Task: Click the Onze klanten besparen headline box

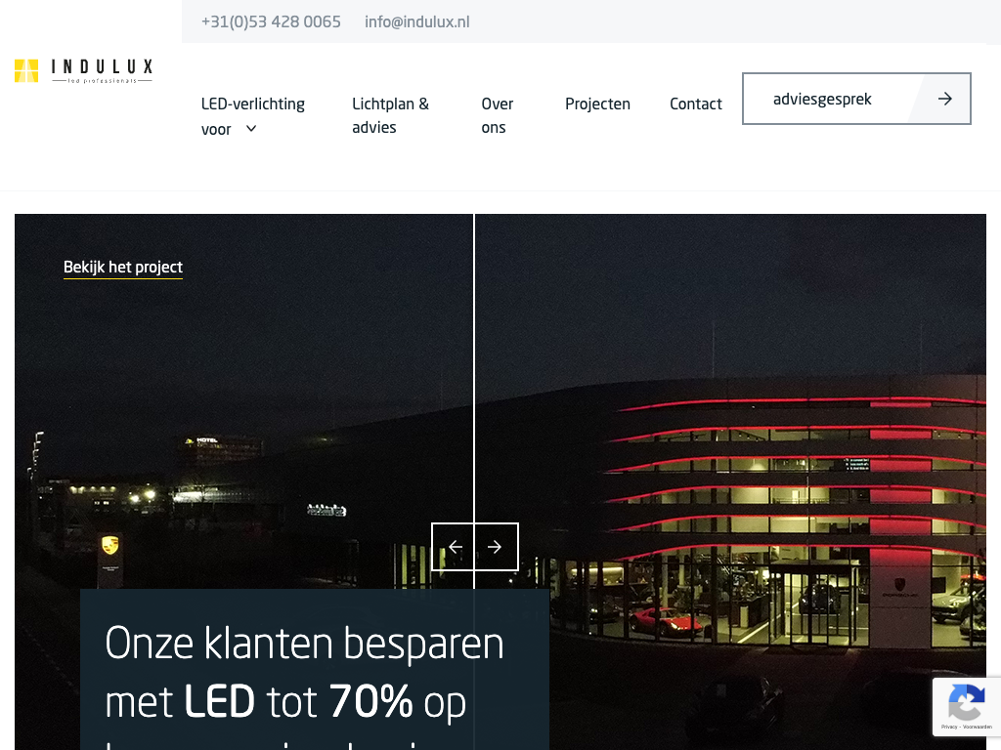Action: click(x=315, y=670)
